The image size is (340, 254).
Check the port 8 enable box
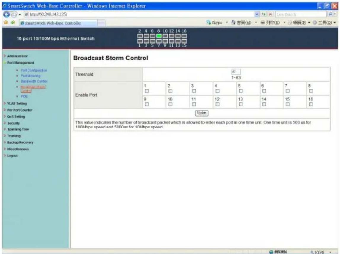tap(311, 91)
